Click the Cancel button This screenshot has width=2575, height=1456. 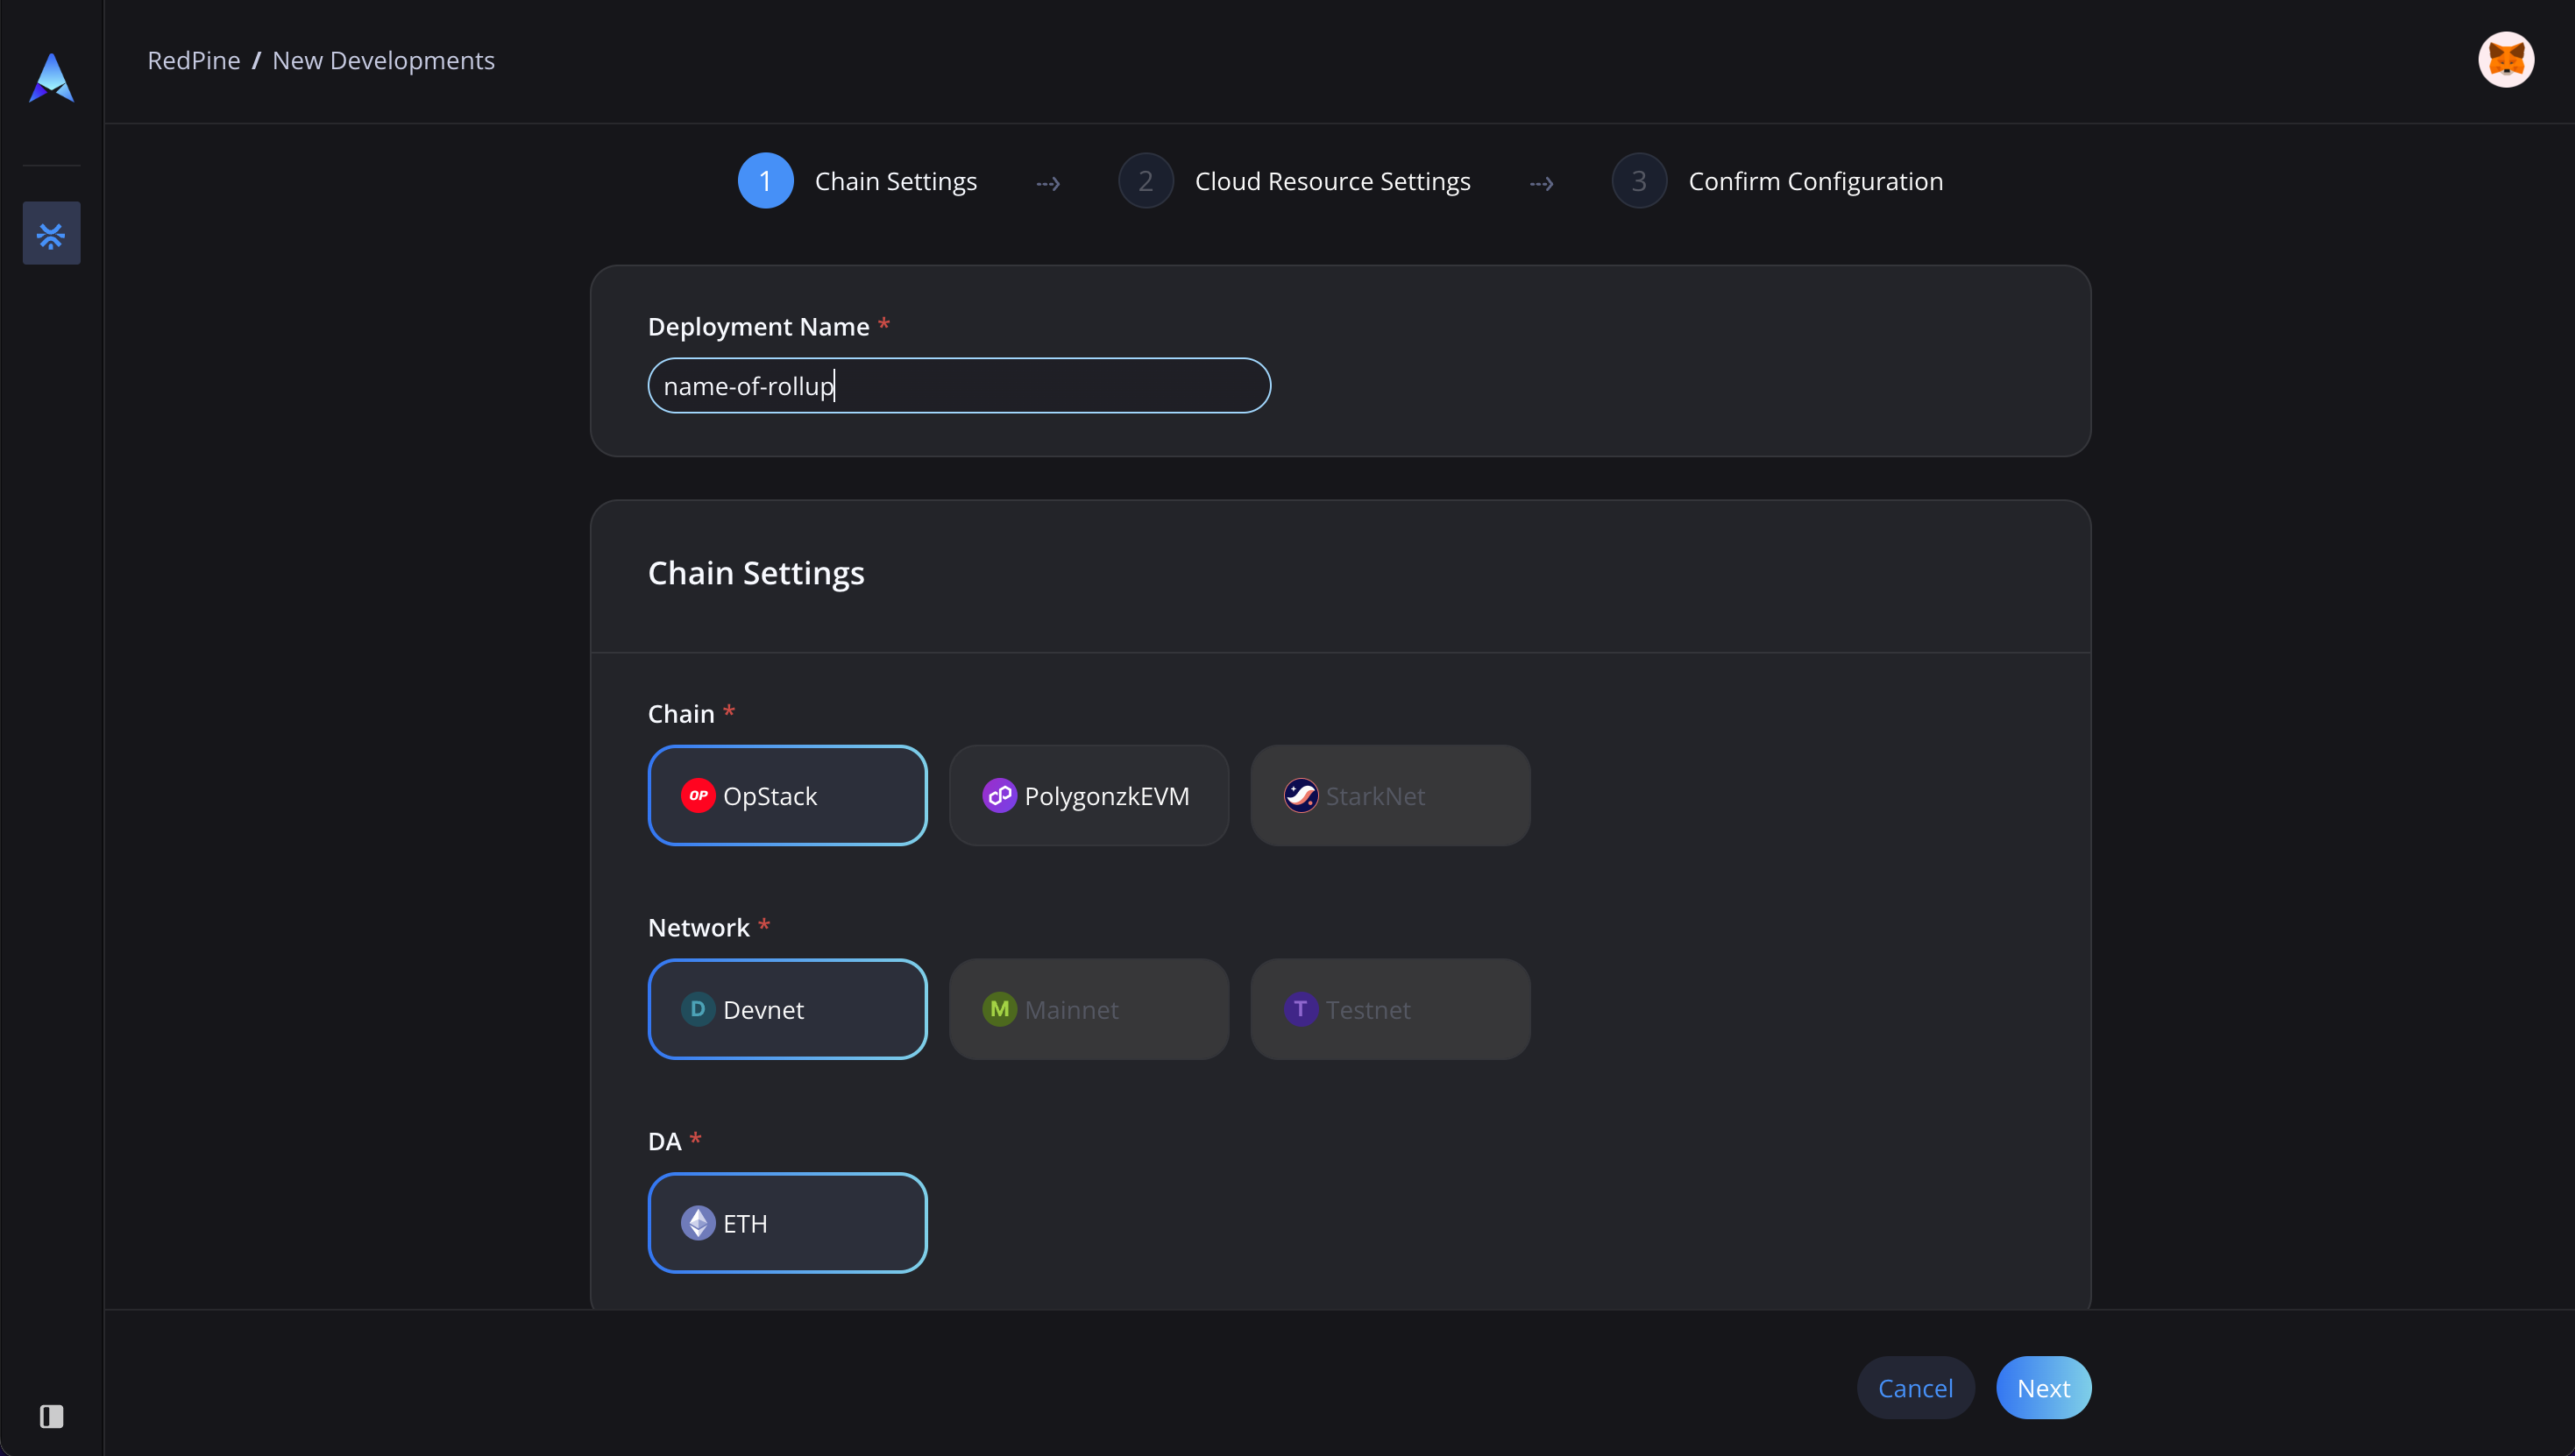pyautogui.click(x=1915, y=1388)
